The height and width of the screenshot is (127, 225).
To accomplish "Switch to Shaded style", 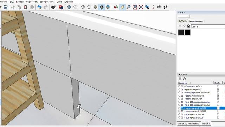I will coord(95,7).
